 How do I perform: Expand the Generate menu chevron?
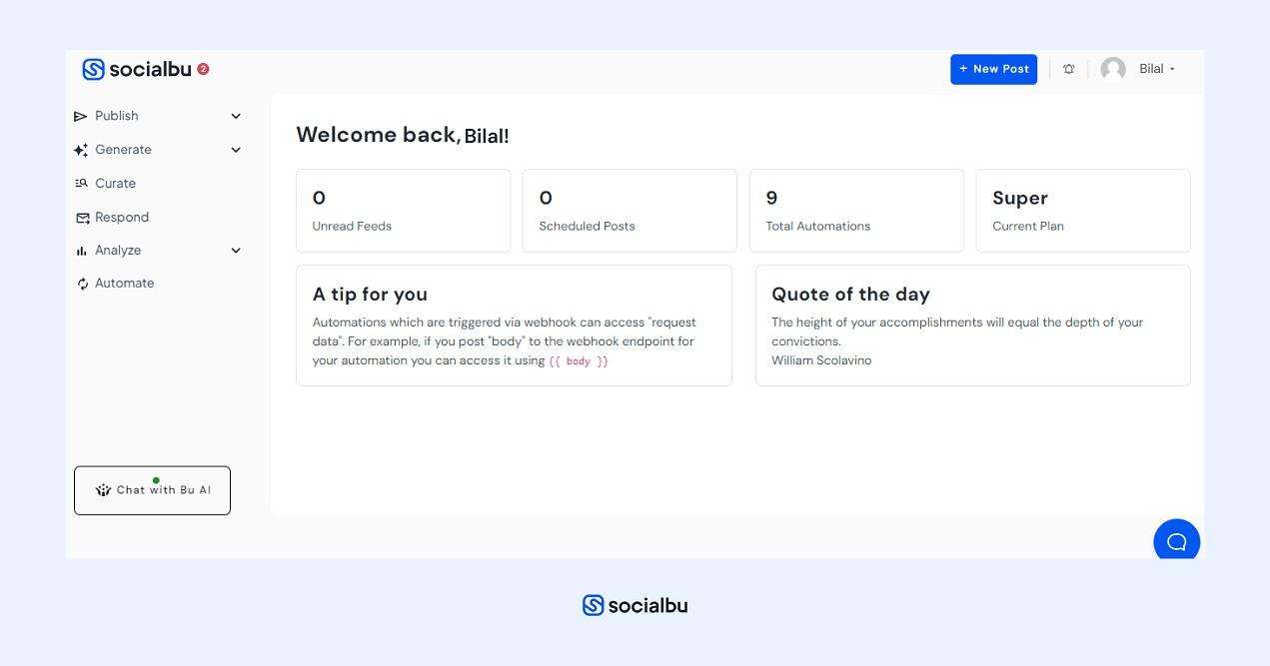point(236,150)
